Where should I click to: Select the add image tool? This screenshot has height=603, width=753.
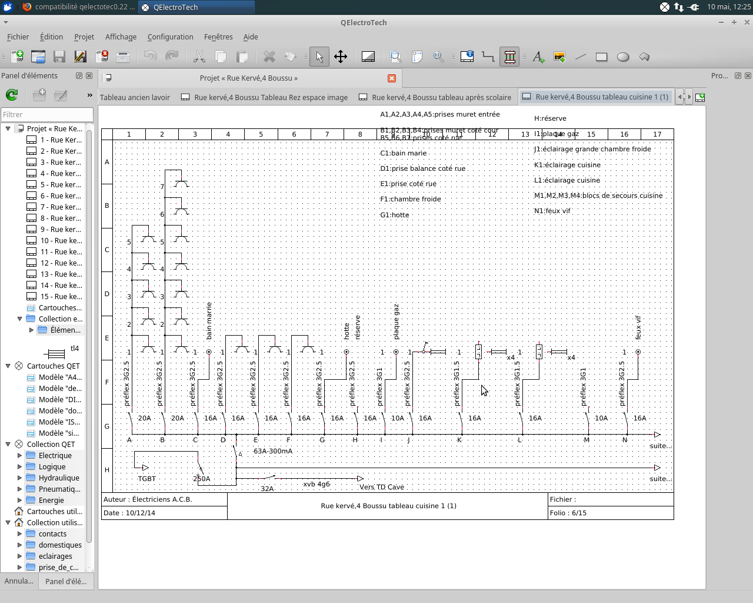coord(559,57)
